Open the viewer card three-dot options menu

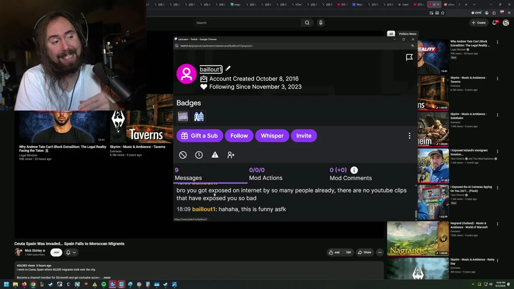tap(409, 136)
